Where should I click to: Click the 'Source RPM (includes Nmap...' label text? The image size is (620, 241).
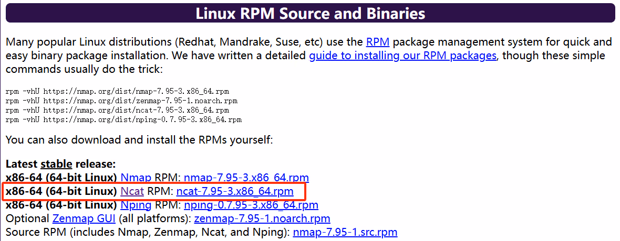pos(148,232)
